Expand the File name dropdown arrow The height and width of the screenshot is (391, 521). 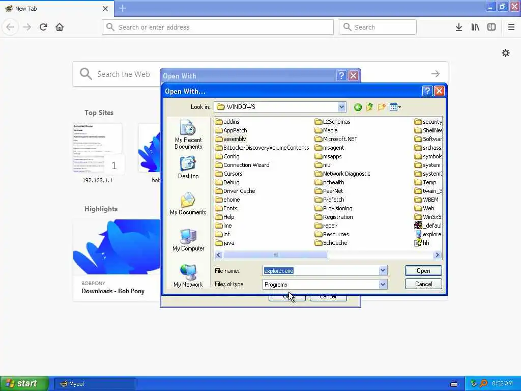383,271
